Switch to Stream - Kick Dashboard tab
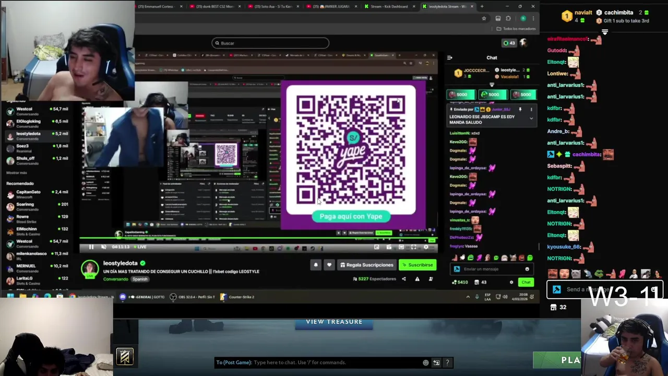Viewport: 668px width, 376px height. [x=389, y=6]
